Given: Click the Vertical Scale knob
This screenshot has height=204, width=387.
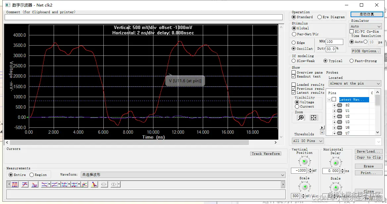Looking at the screenshot, I should pos(304,187).
